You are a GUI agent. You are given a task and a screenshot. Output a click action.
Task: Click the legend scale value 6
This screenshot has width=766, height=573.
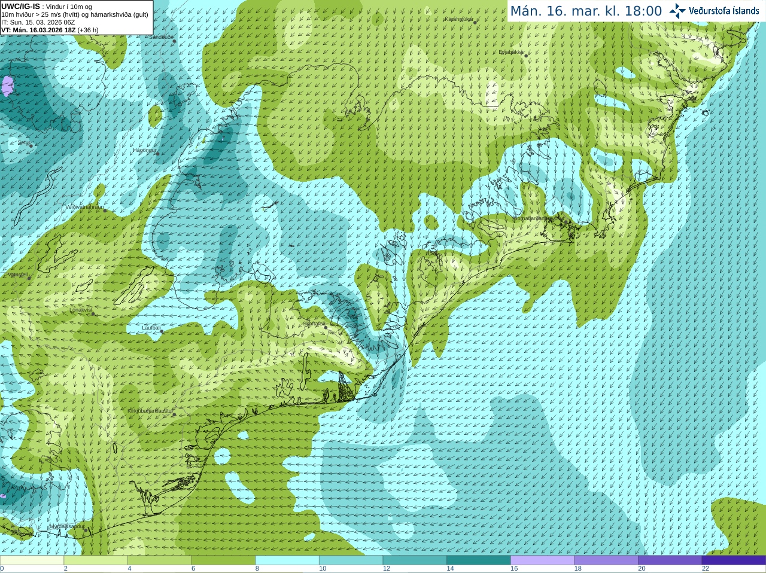(x=193, y=569)
